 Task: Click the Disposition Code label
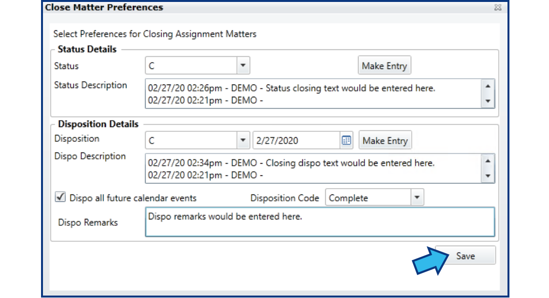(x=285, y=198)
